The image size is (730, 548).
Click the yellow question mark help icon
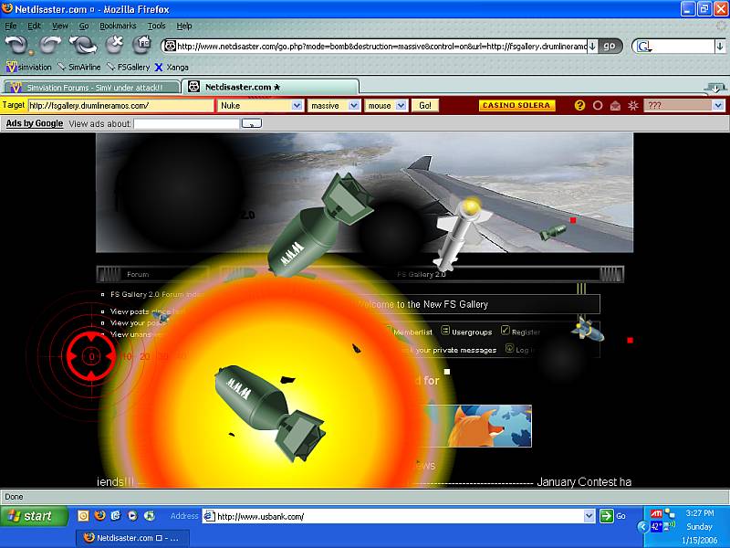579,105
